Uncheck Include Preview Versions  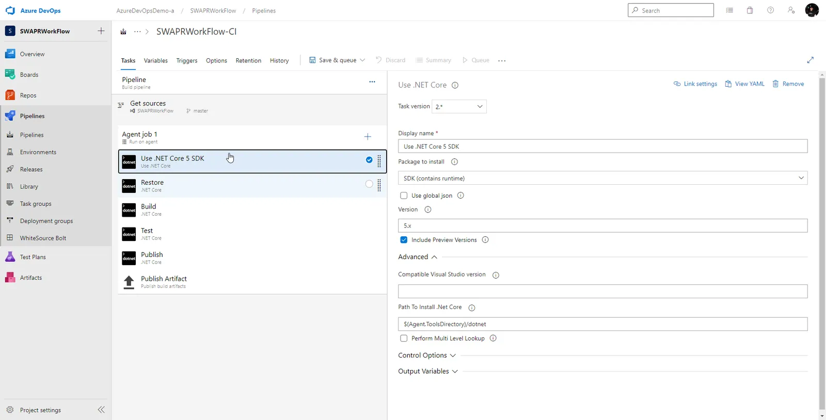pos(404,240)
